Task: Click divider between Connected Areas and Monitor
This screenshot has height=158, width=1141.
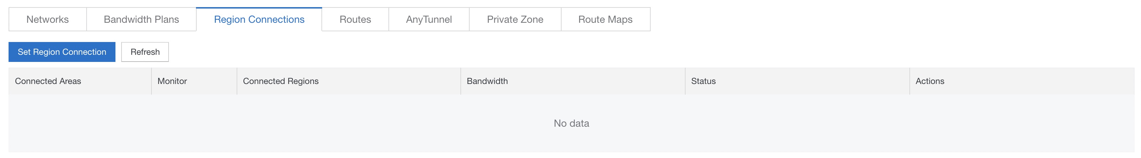Action: click(151, 81)
